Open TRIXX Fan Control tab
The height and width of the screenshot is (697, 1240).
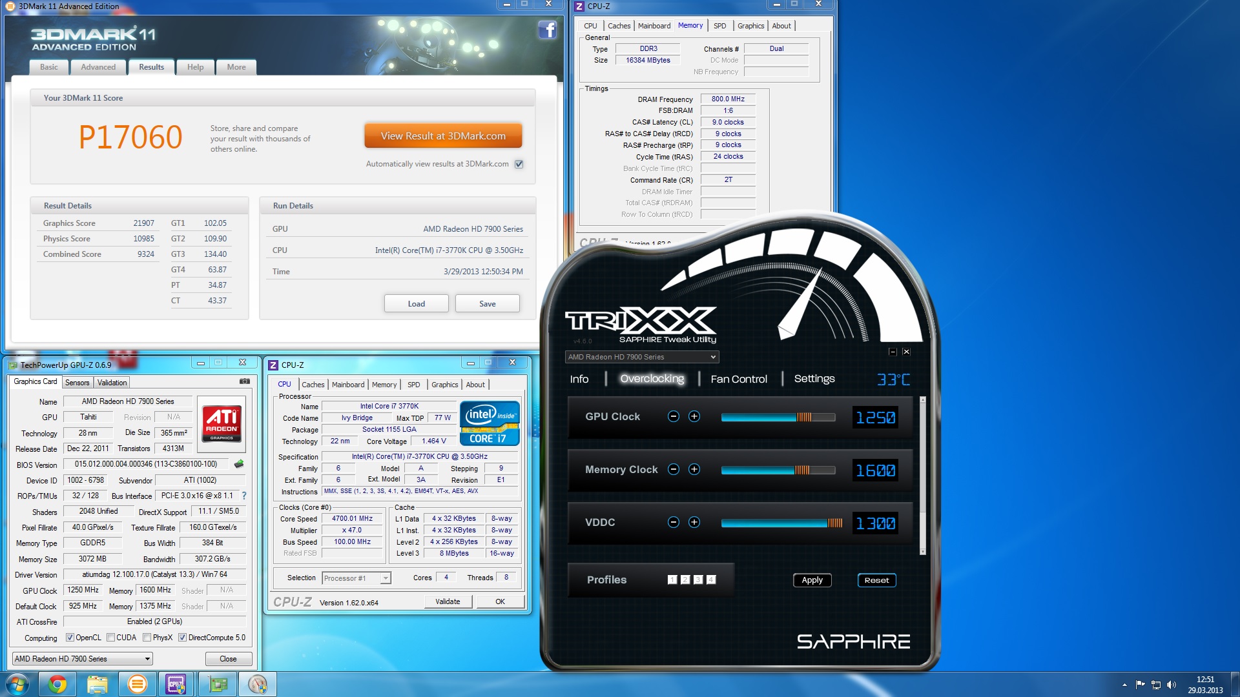(739, 379)
